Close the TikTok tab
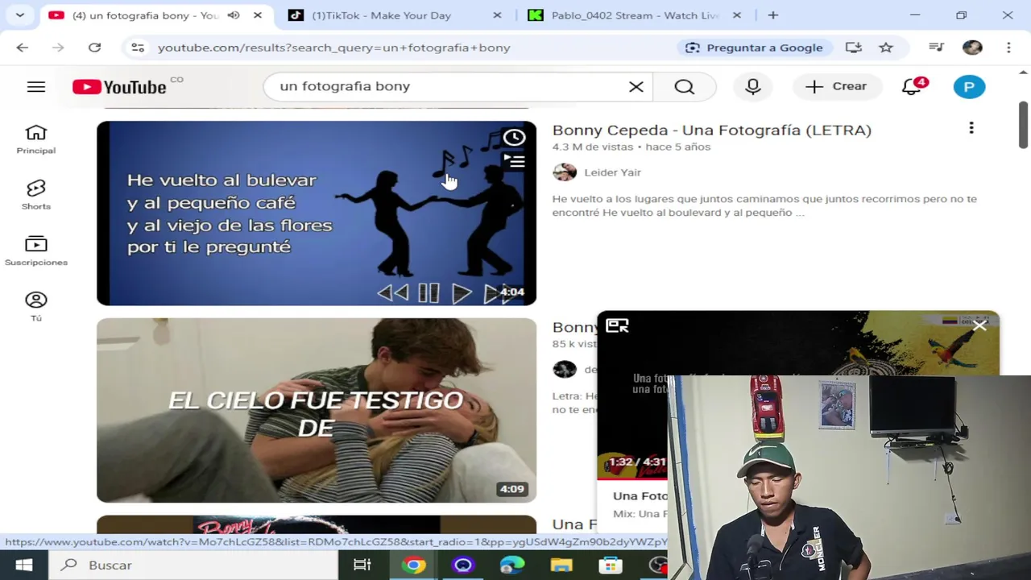 point(497,15)
